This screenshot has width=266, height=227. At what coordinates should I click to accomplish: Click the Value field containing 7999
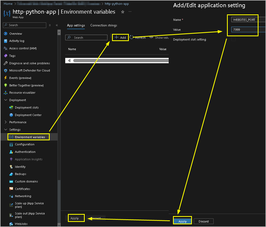click(x=248, y=30)
